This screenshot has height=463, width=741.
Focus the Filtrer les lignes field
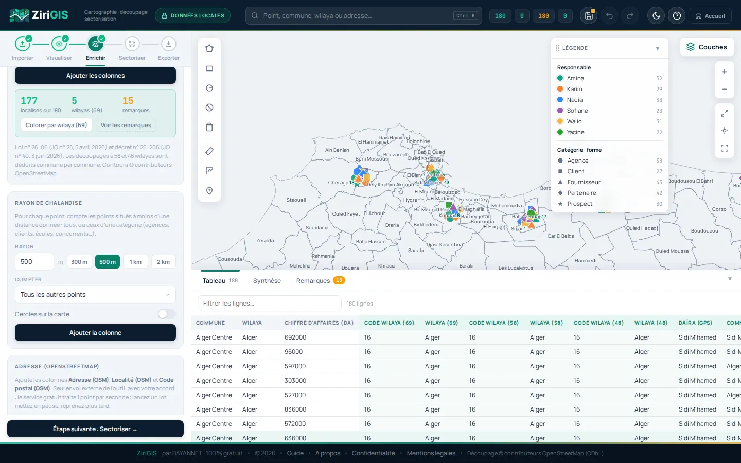tap(270, 304)
